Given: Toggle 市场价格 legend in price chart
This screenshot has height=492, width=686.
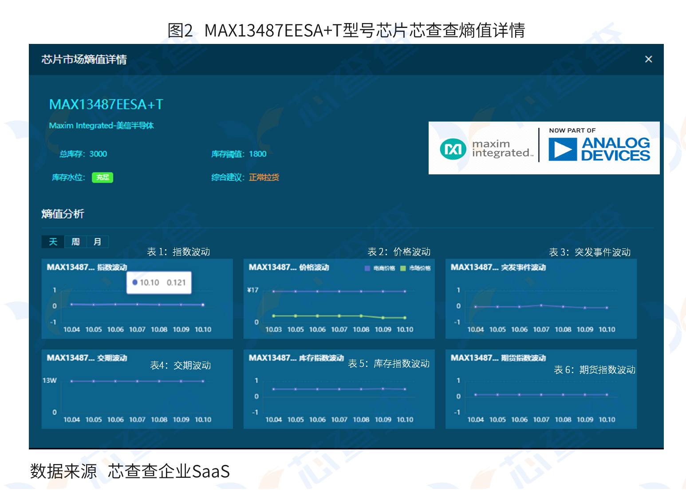Looking at the screenshot, I should pos(415,268).
